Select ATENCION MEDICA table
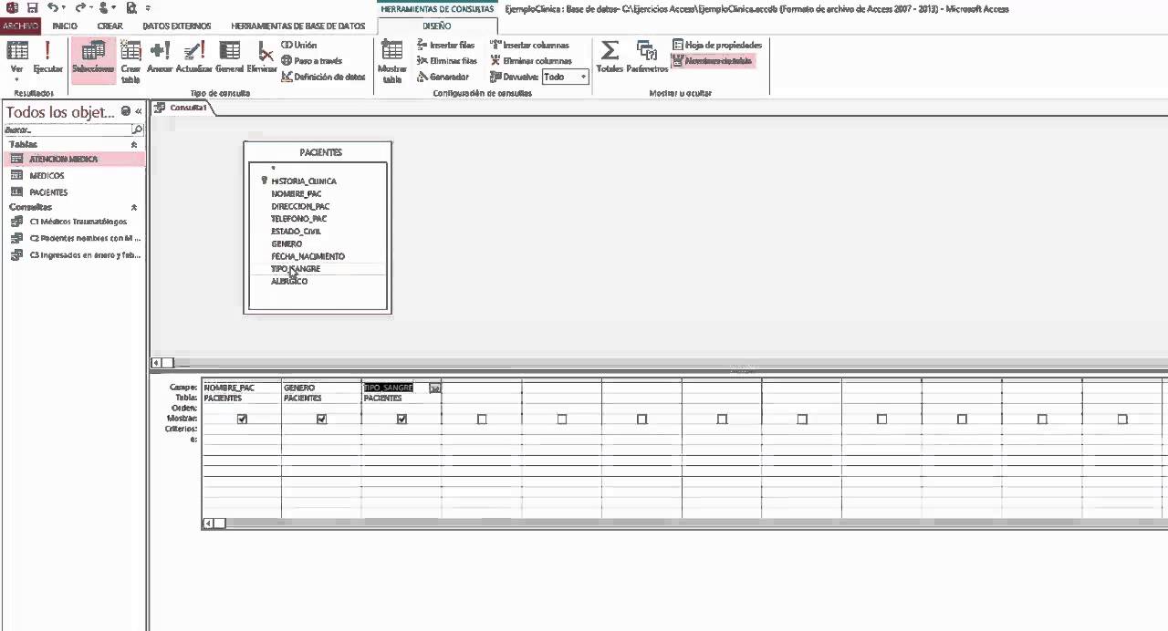The image size is (1168, 631). pyautogui.click(x=74, y=159)
